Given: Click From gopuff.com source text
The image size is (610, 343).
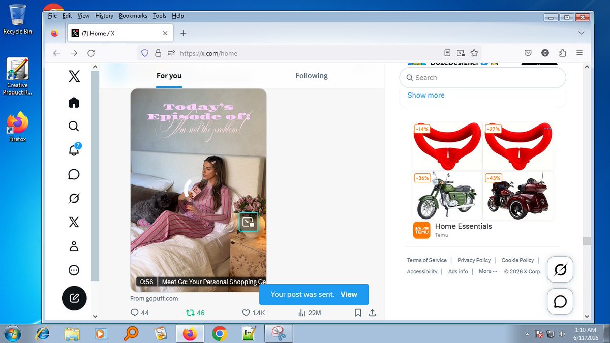Looking at the screenshot, I should coord(154,298).
